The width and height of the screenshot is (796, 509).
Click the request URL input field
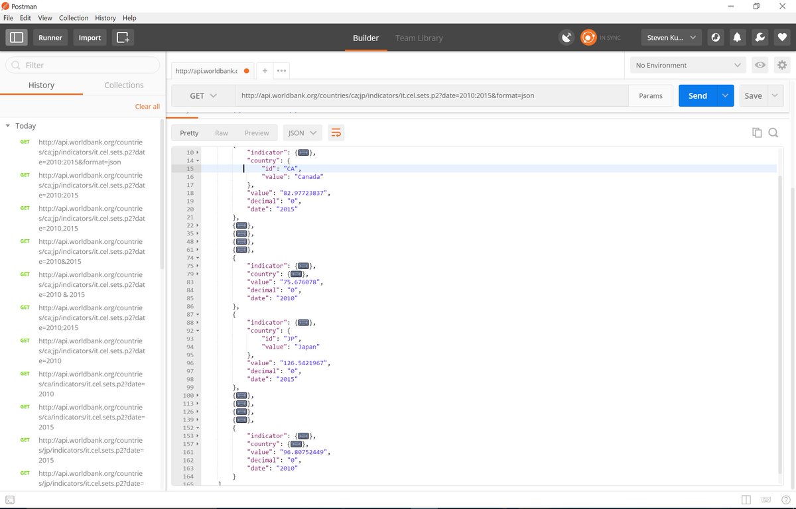[432, 95]
